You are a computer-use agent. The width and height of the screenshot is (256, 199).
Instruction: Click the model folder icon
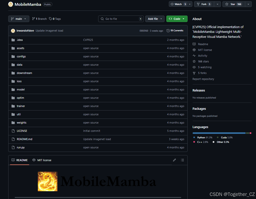[x=13, y=89]
